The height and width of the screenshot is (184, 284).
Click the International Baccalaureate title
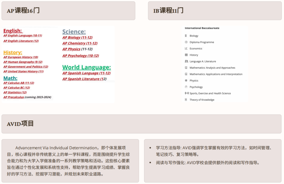pos(202,28)
